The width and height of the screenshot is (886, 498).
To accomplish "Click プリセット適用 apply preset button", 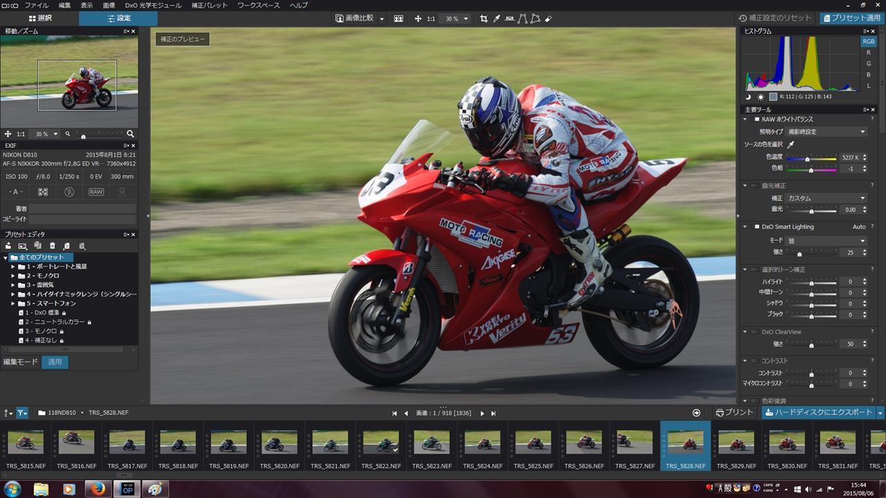I will pyautogui.click(x=851, y=18).
